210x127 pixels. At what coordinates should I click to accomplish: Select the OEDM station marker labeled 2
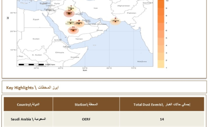pyautogui.click(x=70, y=23)
